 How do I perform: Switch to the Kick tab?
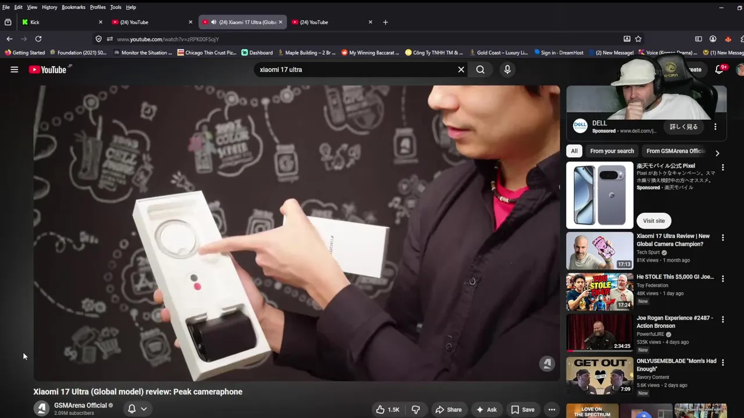pyautogui.click(x=61, y=22)
